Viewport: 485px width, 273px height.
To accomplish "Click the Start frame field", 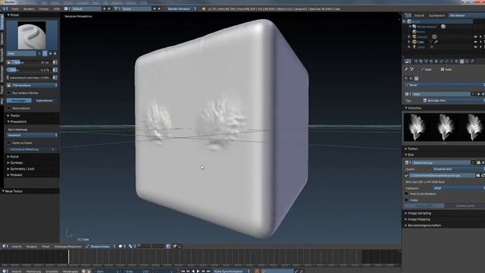I will click(107, 271).
